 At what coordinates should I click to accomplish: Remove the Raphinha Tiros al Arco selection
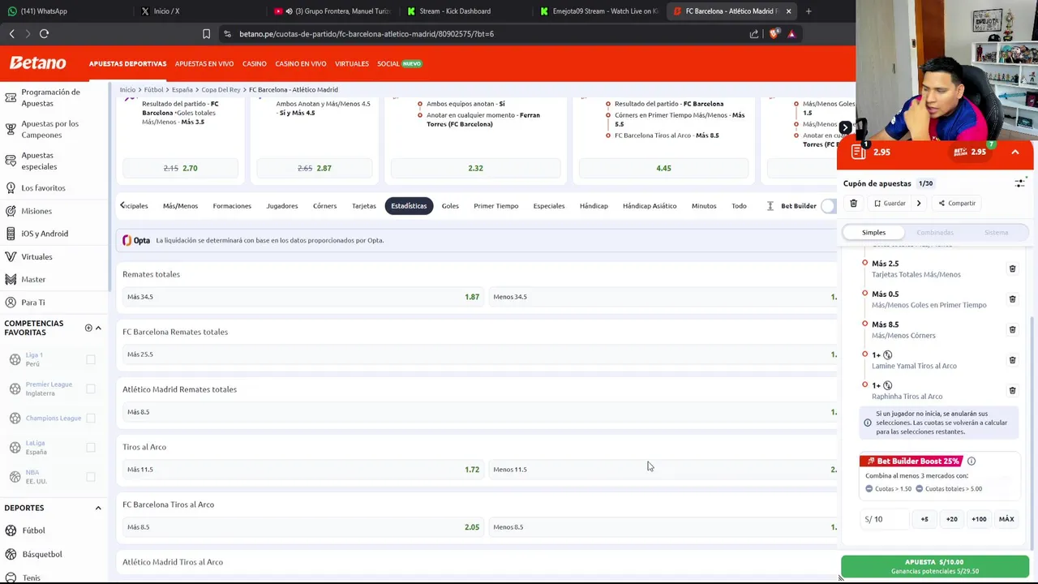[x=1012, y=390]
